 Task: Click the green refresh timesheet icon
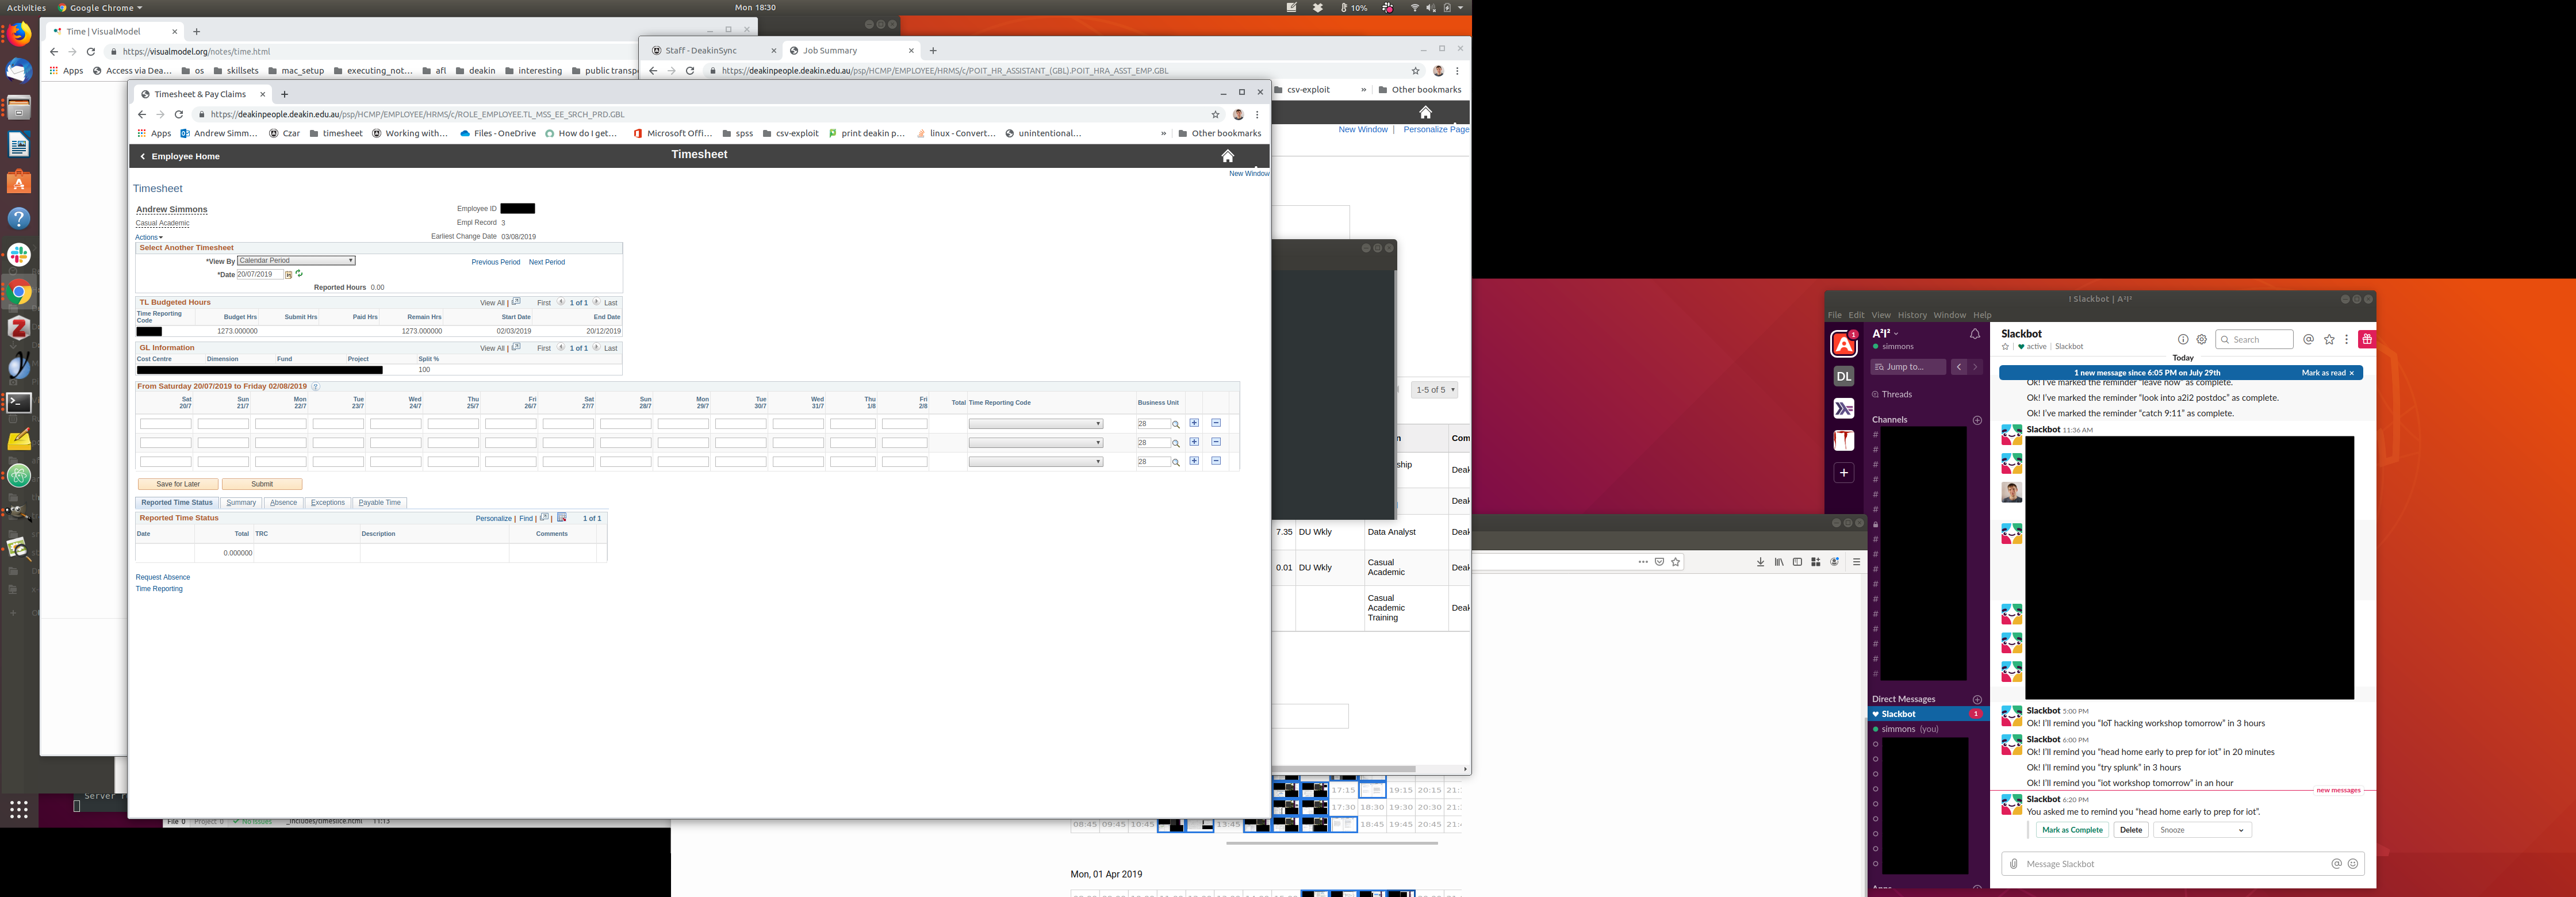[299, 273]
